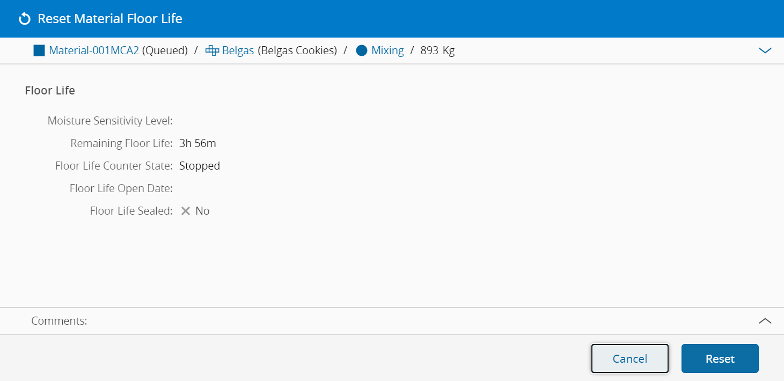Image resolution: width=784 pixels, height=381 pixels.
Task: Open the Material-001MCA2 link
Action: click(x=94, y=51)
